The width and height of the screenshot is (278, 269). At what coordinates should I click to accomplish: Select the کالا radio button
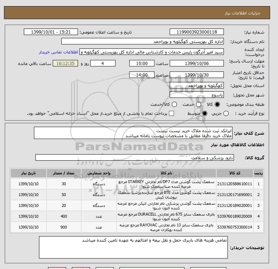tap(217, 104)
